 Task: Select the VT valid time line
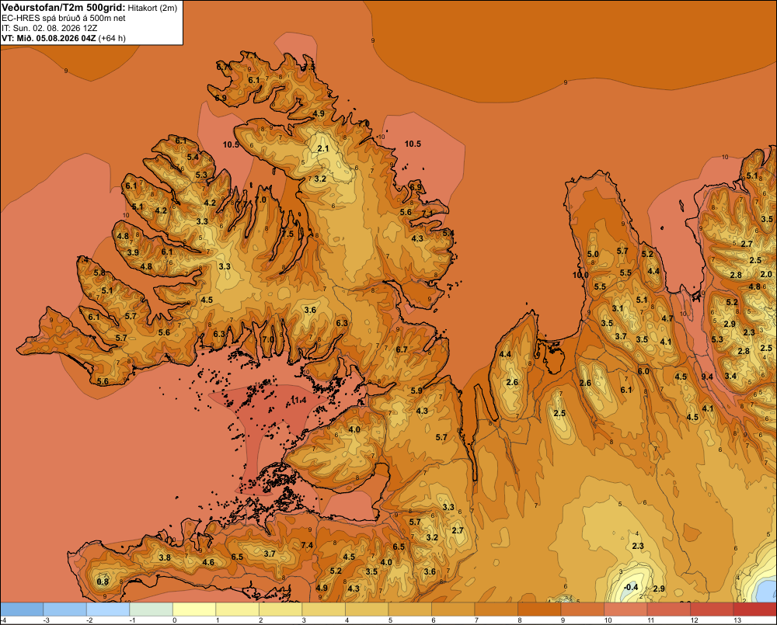pos(64,38)
